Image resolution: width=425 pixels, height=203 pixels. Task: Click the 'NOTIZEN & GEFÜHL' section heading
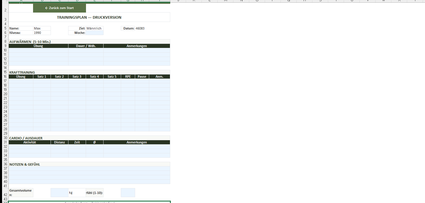pyautogui.click(x=25, y=164)
